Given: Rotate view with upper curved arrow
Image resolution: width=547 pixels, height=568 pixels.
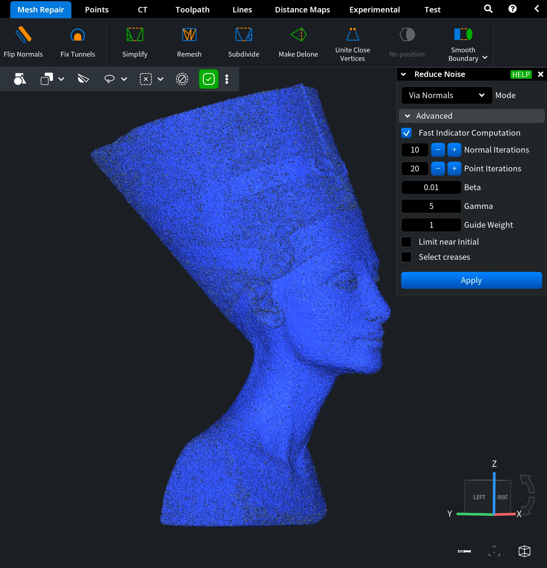Looking at the screenshot, I should tap(527, 484).
